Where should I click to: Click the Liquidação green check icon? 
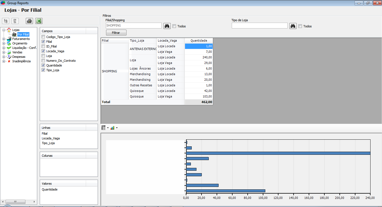9,48
